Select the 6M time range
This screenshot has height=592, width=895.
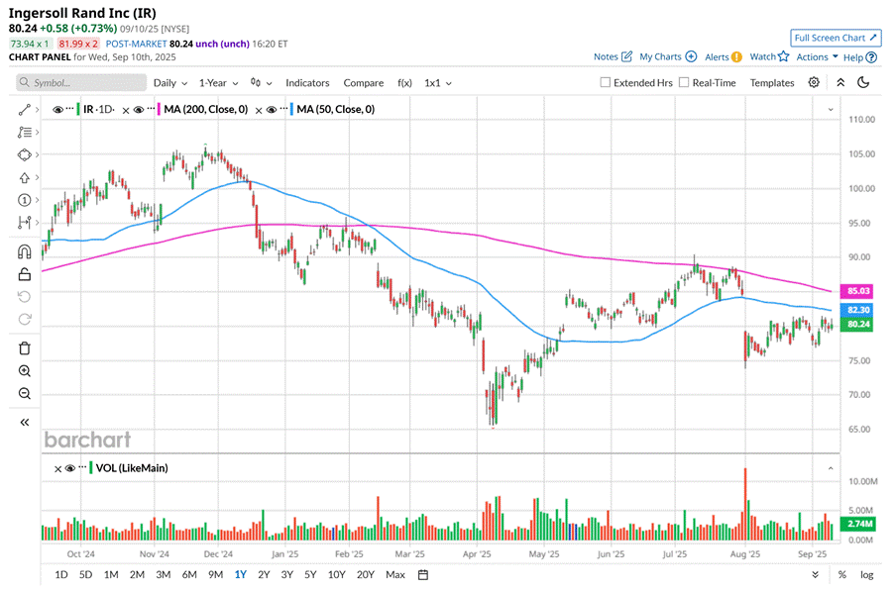[x=189, y=574]
